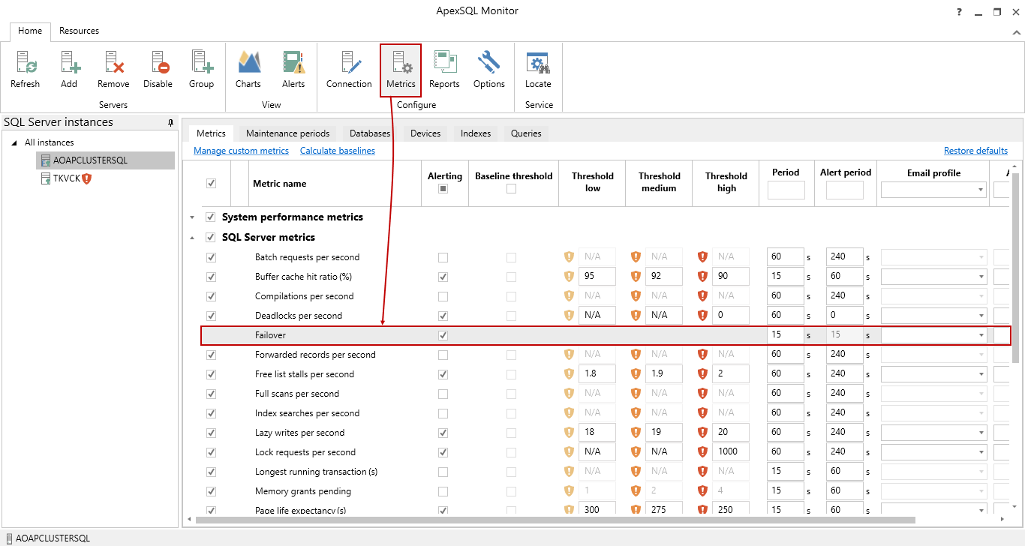The image size is (1025, 546).
Task: Open Email profile dropdown for Failover
Action: point(981,335)
